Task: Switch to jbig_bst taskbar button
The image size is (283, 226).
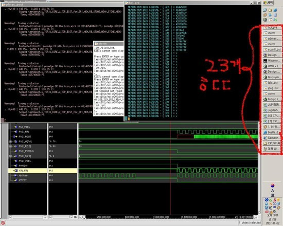Action: pyautogui.click(x=272, y=83)
